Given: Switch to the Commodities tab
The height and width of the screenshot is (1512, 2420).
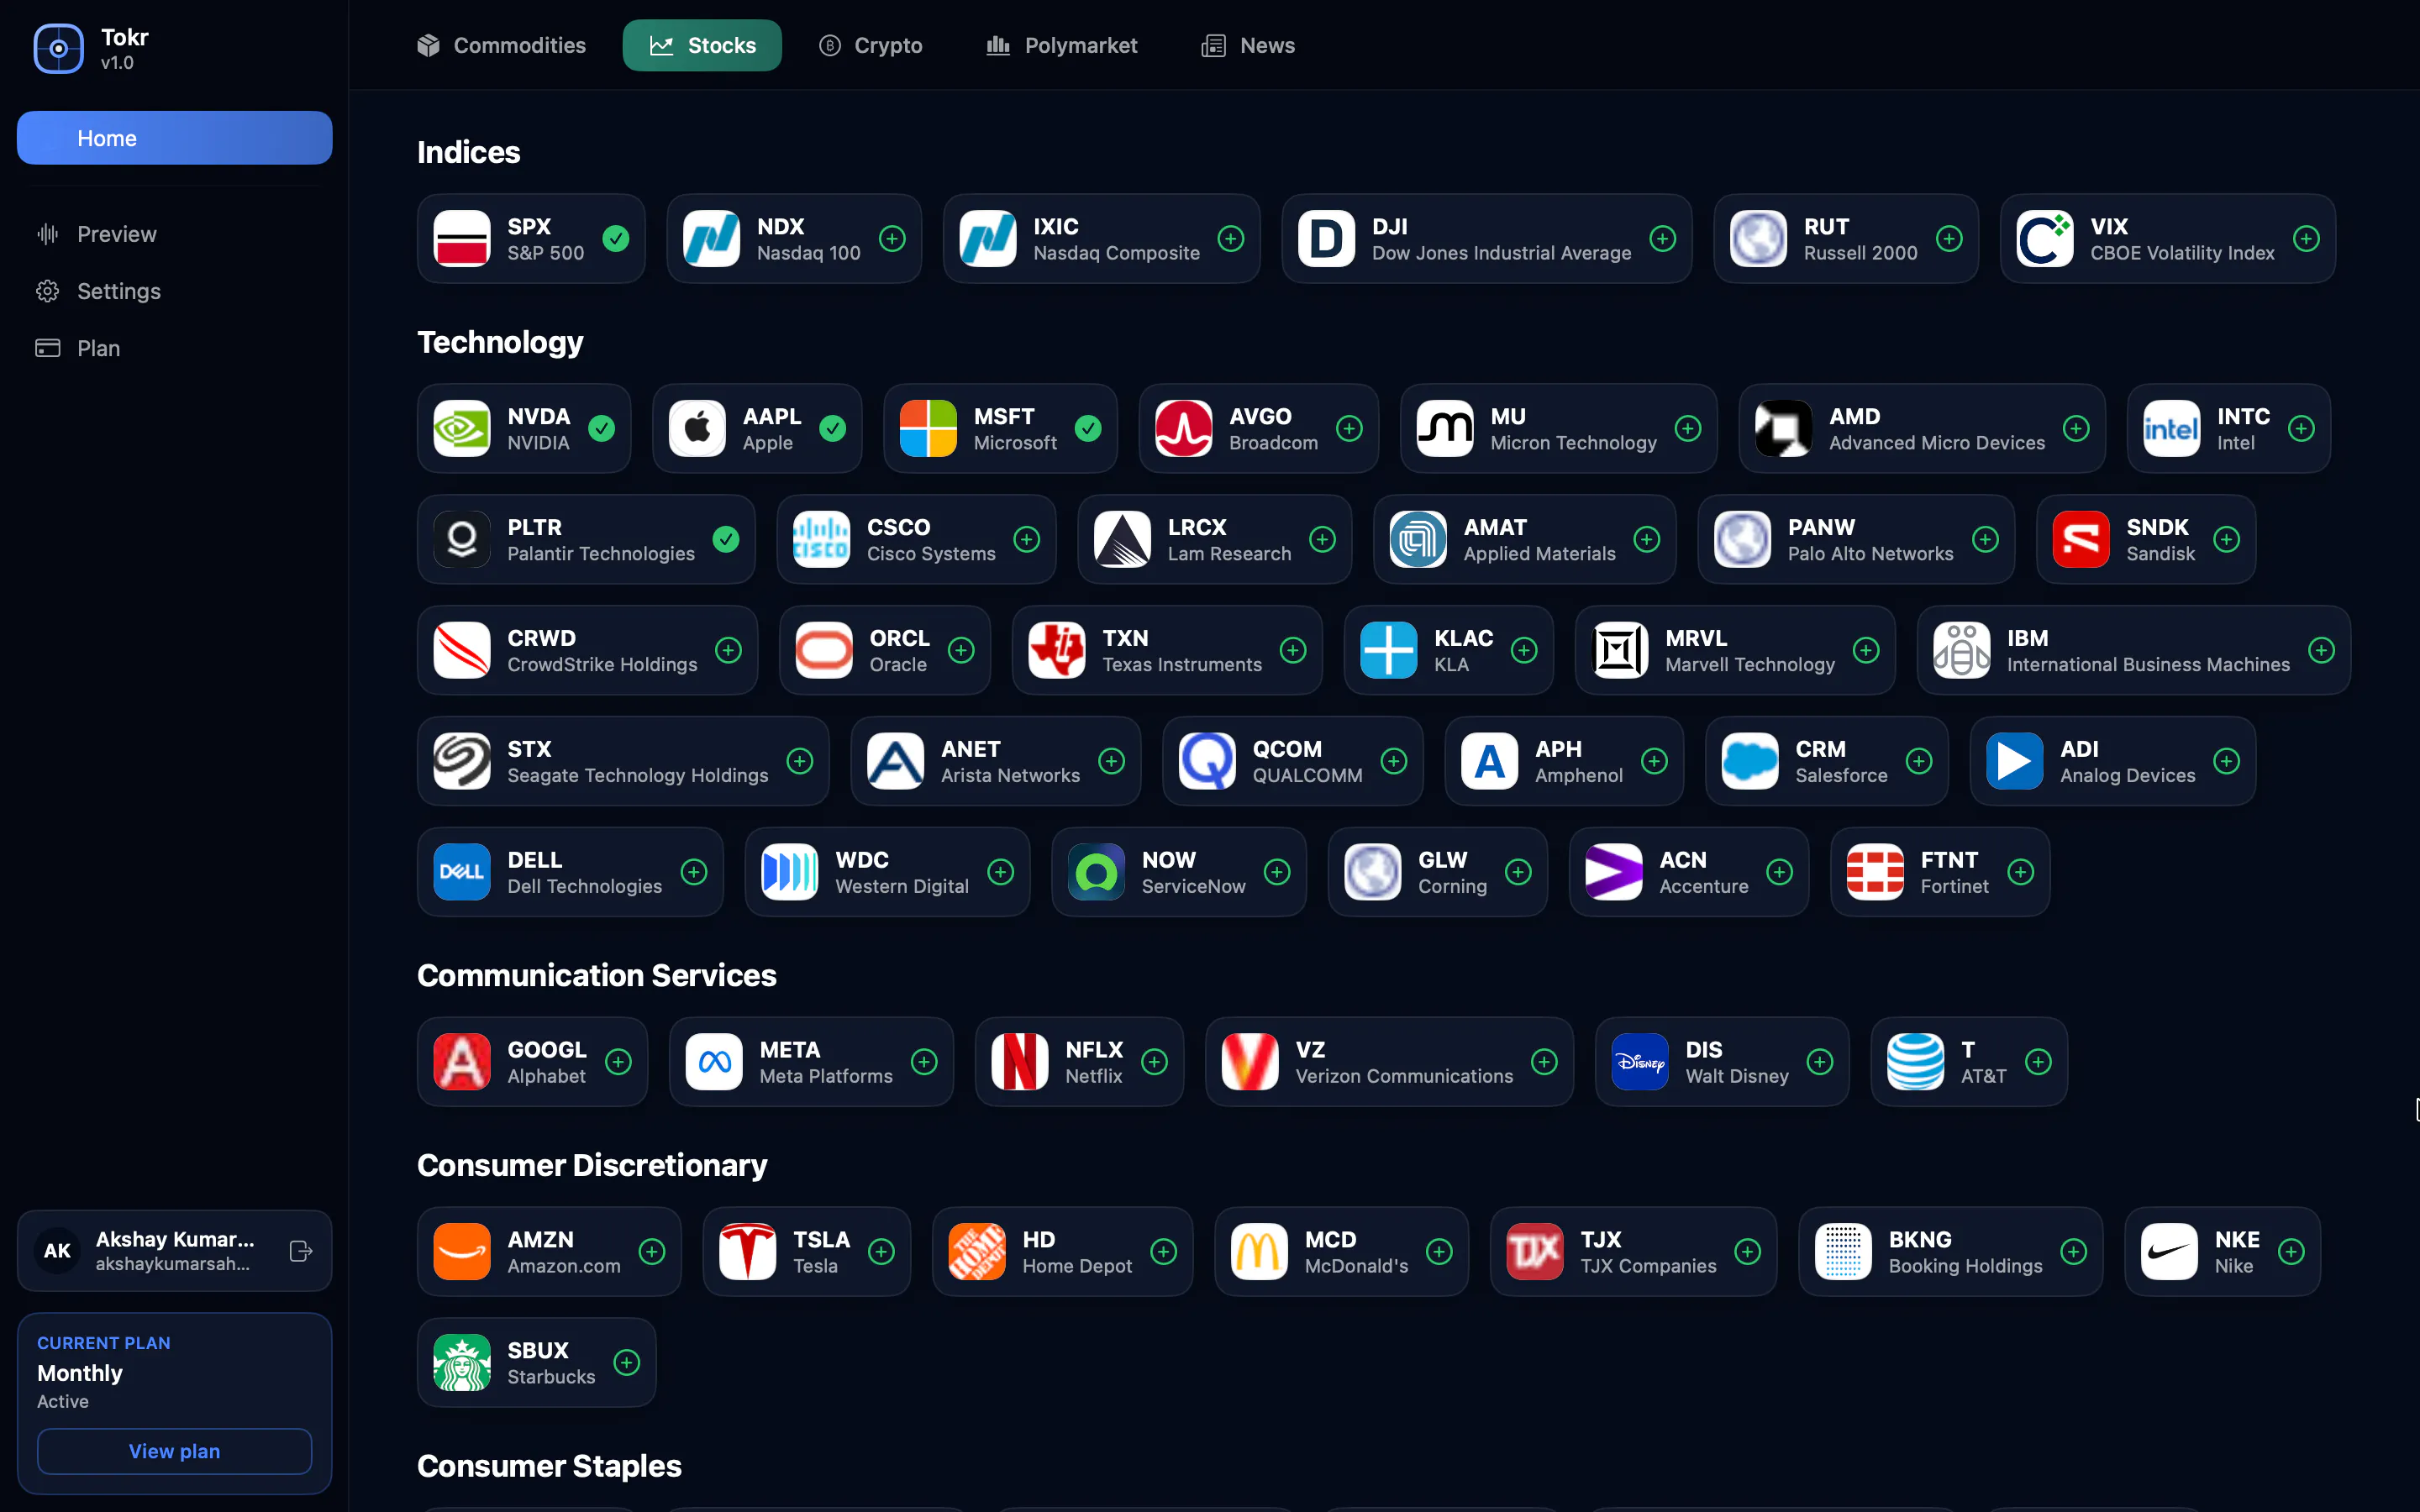Looking at the screenshot, I should [502, 46].
